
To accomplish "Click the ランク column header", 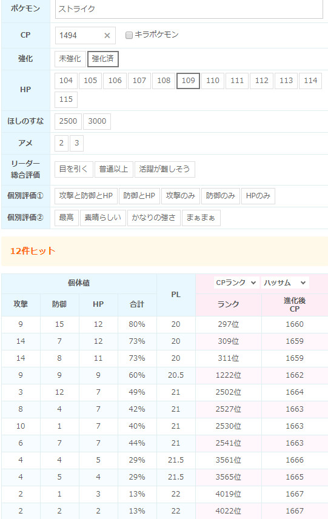I will pos(229,304).
